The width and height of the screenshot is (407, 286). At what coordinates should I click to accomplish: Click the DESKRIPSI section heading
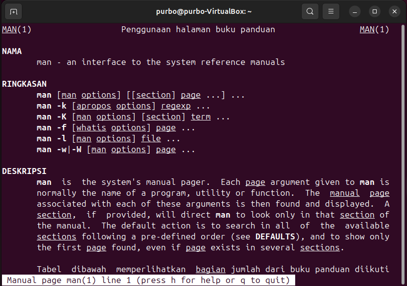point(24,171)
